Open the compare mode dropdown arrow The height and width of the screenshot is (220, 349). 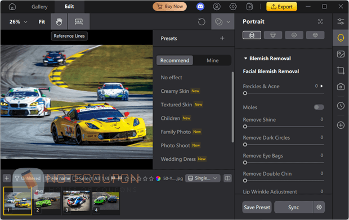pyautogui.click(x=228, y=22)
